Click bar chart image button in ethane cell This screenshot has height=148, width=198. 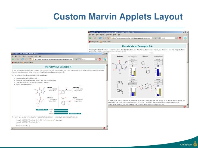click(x=133, y=92)
